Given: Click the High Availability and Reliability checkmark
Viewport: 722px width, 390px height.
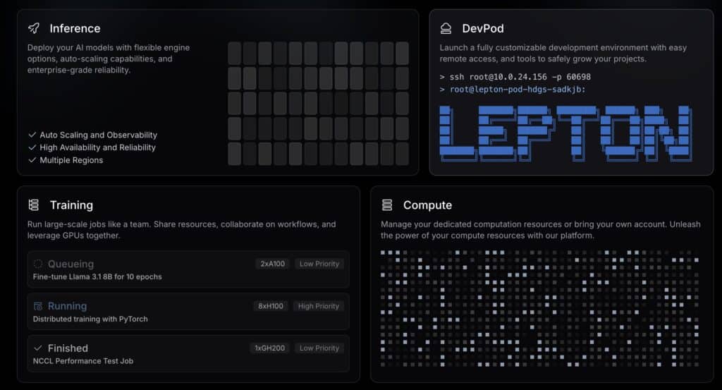Looking at the screenshot, I should click(32, 147).
